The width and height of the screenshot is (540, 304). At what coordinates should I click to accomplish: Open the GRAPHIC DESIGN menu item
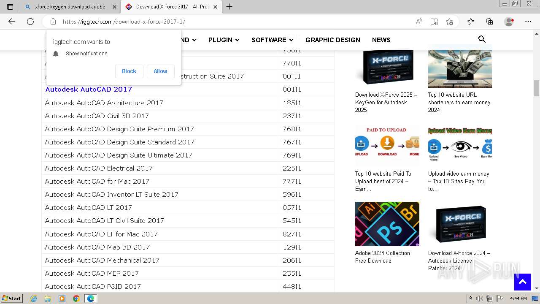333,40
